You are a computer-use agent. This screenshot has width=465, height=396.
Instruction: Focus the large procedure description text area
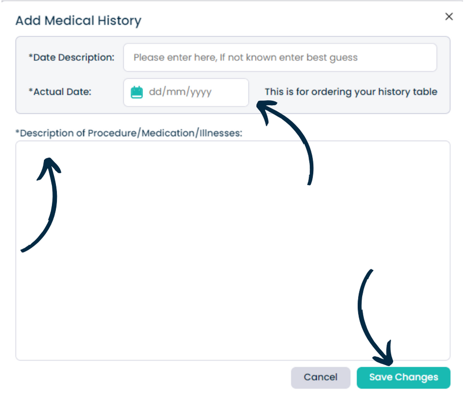coord(233,251)
